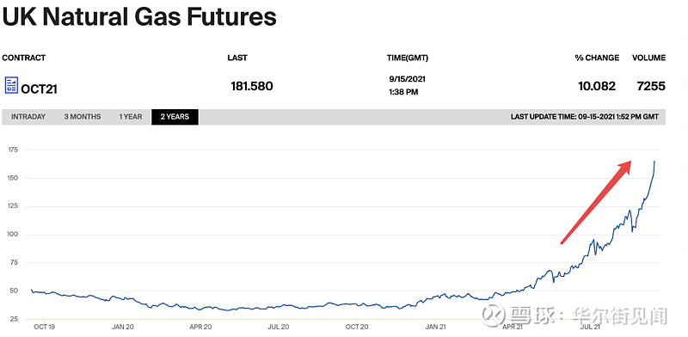The width and height of the screenshot is (688, 337).
Task: Click the UK Natural Gas Futures title
Action: click(139, 16)
